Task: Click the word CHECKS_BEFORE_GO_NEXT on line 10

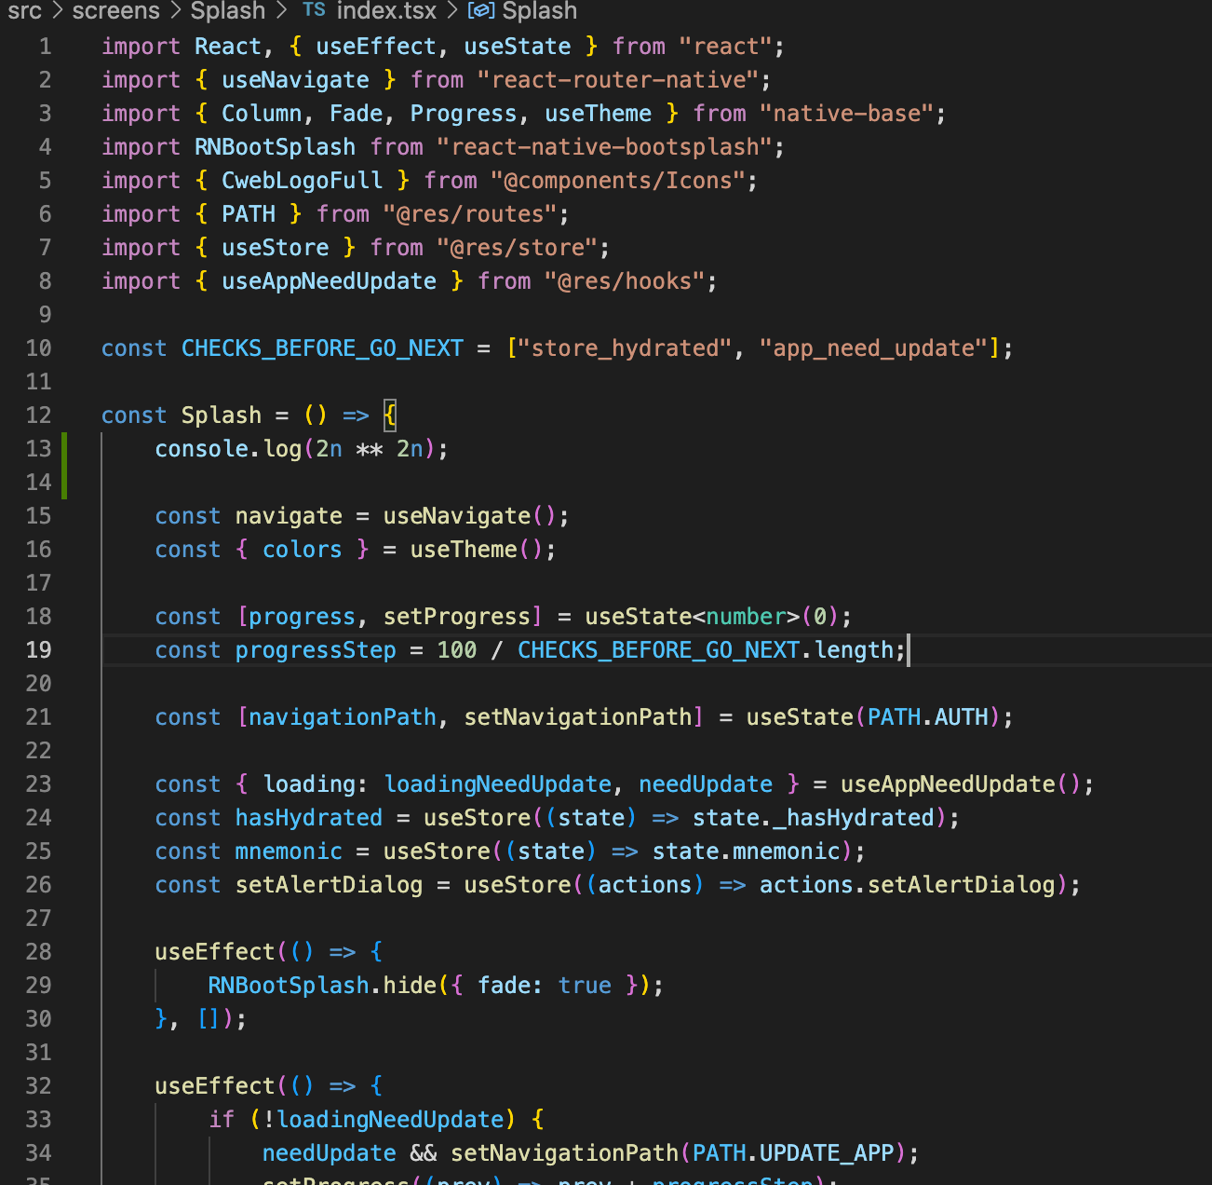Action: tap(321, 347)
